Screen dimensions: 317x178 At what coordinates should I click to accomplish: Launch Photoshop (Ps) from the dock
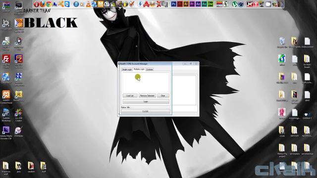tap(173, 4)
